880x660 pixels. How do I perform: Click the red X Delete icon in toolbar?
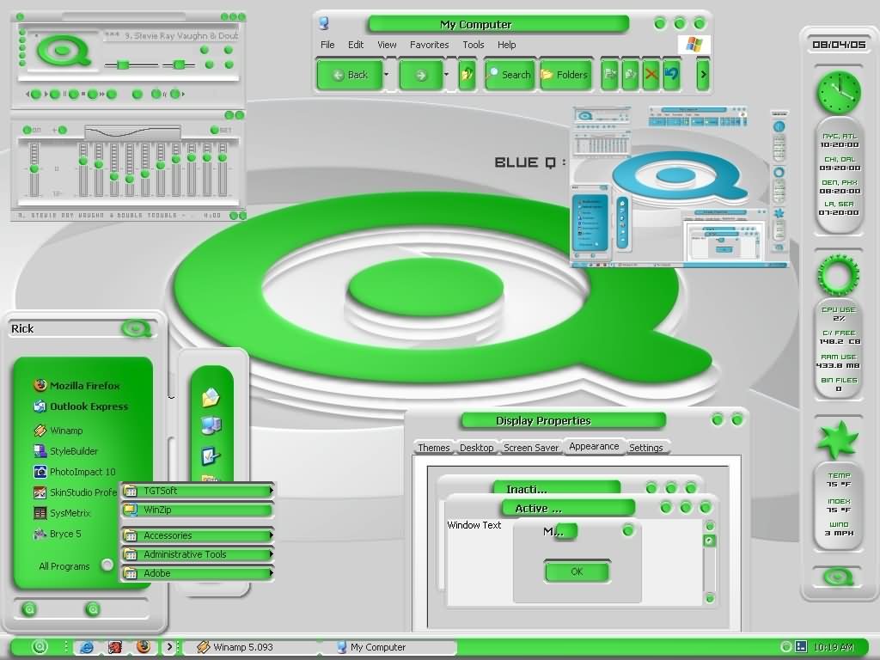(651, 75)
